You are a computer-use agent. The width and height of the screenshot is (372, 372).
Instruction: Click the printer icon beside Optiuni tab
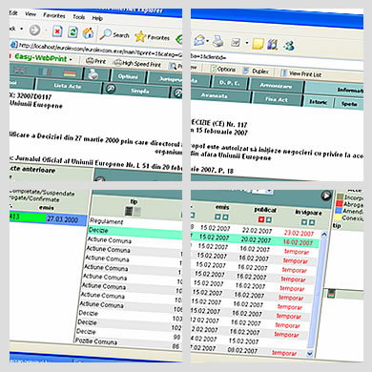click(93, 74)
